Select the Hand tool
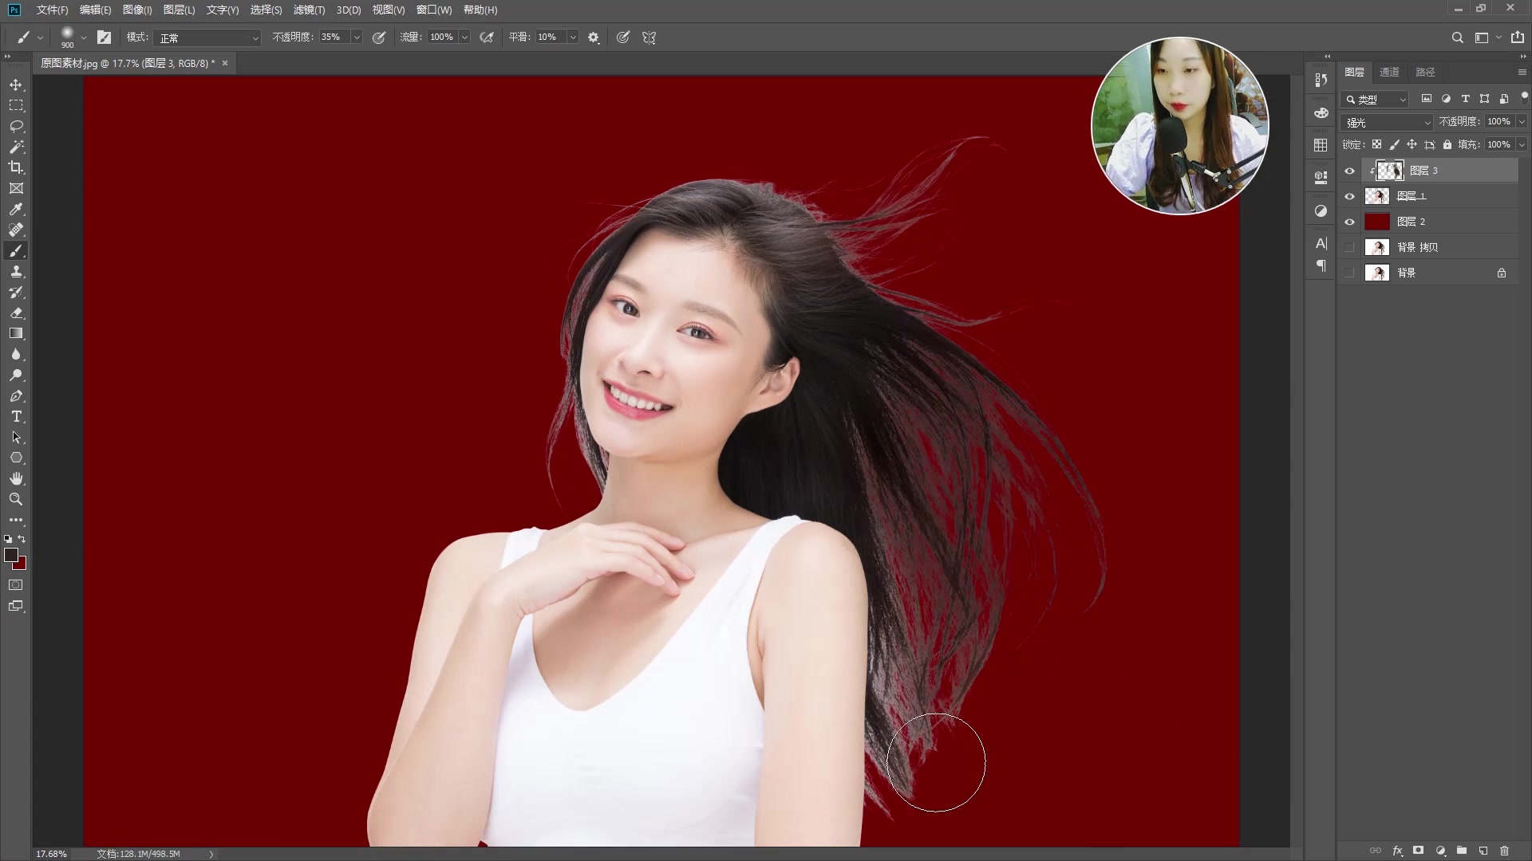Image resolution: width=1532 pixels, height=861 pixels. point(16,478)
